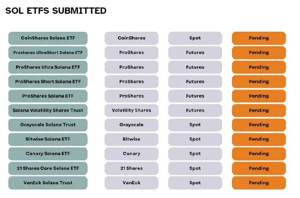Select Proshares UltraShort Solana ETF
Viewport: 300px width, 198px height.
pyautogui.click(x=48, y=53)
